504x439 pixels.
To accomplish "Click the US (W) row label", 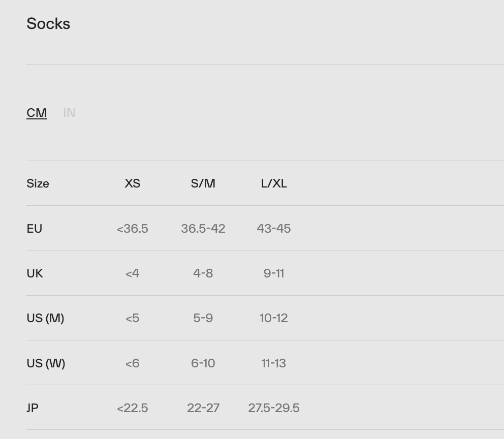I will pos(46,363).
